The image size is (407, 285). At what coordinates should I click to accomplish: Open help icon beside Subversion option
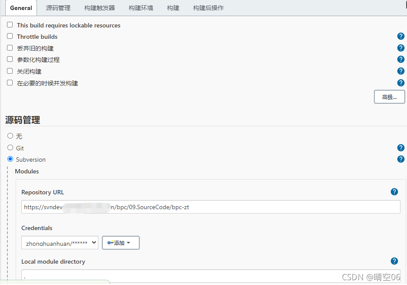click(x=401, y=159)
